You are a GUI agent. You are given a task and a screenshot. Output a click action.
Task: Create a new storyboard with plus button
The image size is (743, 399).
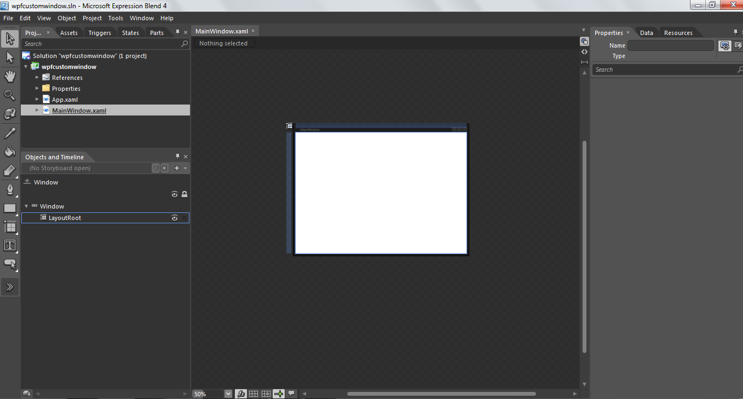pos(178,167)
